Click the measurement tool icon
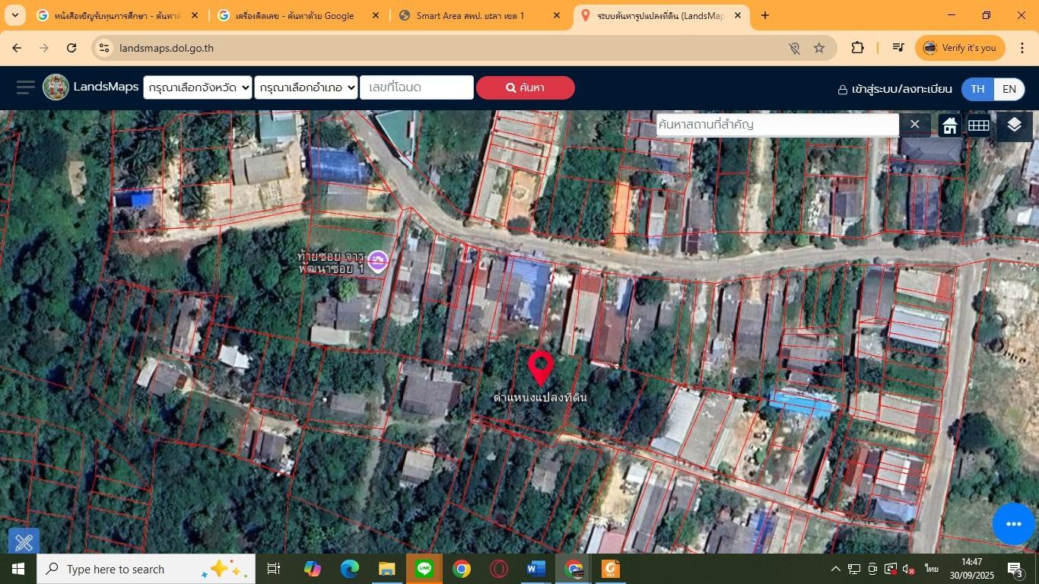 tap(24, 542)
